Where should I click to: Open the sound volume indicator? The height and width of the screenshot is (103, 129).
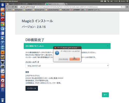pyautogui.click(x=111, y=1)
